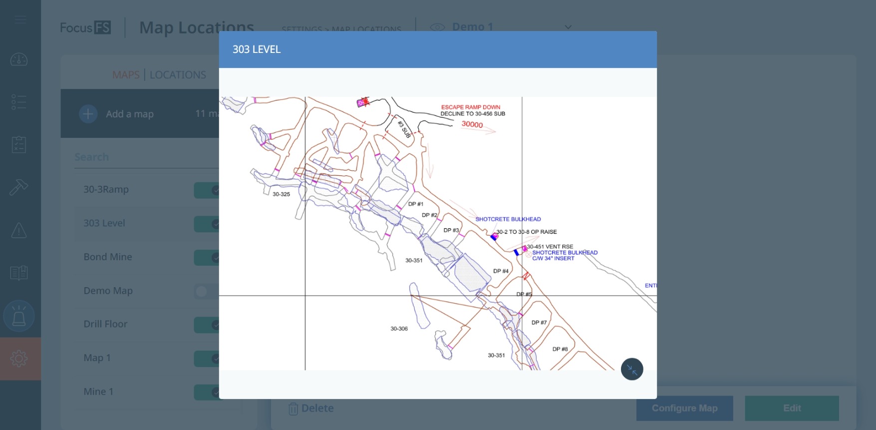Open the task list sidebar icon
The image size is (876, 430).
click(19, 102)
